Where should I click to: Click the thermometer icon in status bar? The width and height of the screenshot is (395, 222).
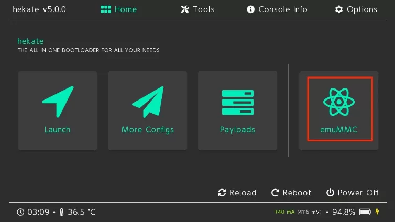[61, 212]
